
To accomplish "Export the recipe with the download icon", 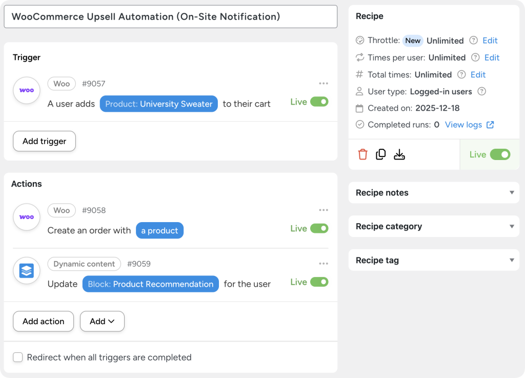I will 399,154.
